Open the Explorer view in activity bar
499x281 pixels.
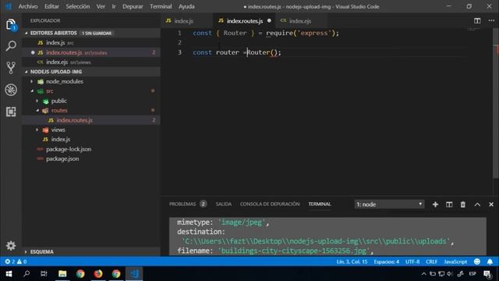click(11, 24)
